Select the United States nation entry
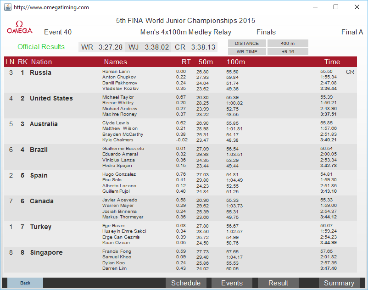368x290 pixels. tap(51, 98)
